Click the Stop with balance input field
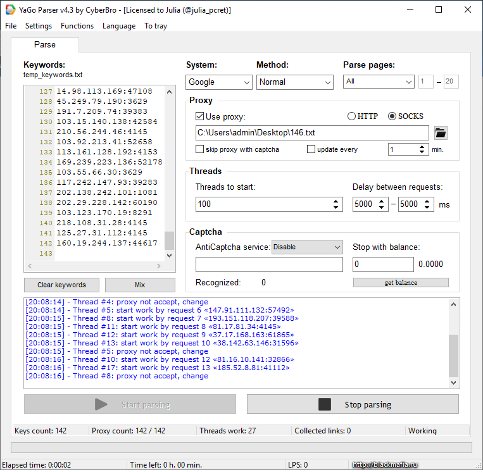Viewport: 483px width, 472px height. tap(383, 264)
